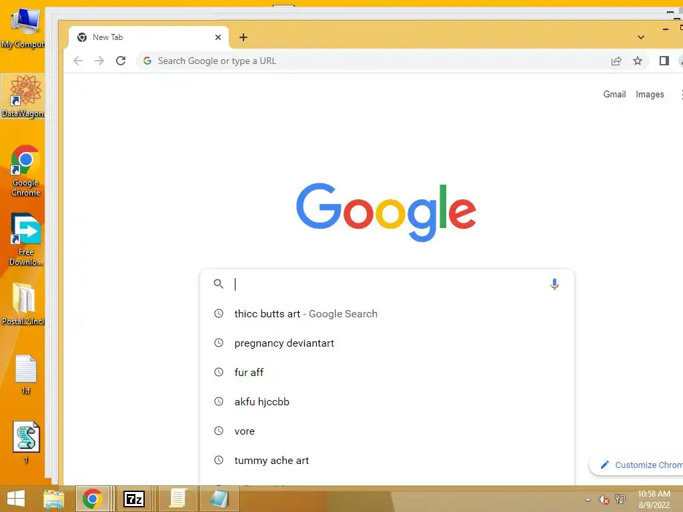Screen dimensions: 683x512
Task: Select the 'akfu hjccbb' suggestion
Action: pyautogui.click(x=387, y=402)
